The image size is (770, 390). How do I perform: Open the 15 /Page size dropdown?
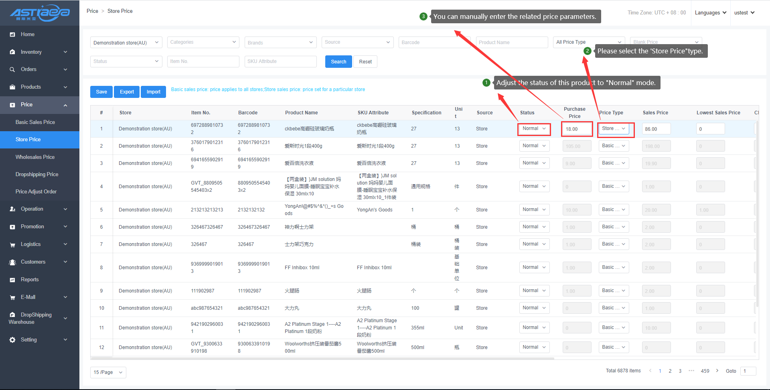[108, 372]
